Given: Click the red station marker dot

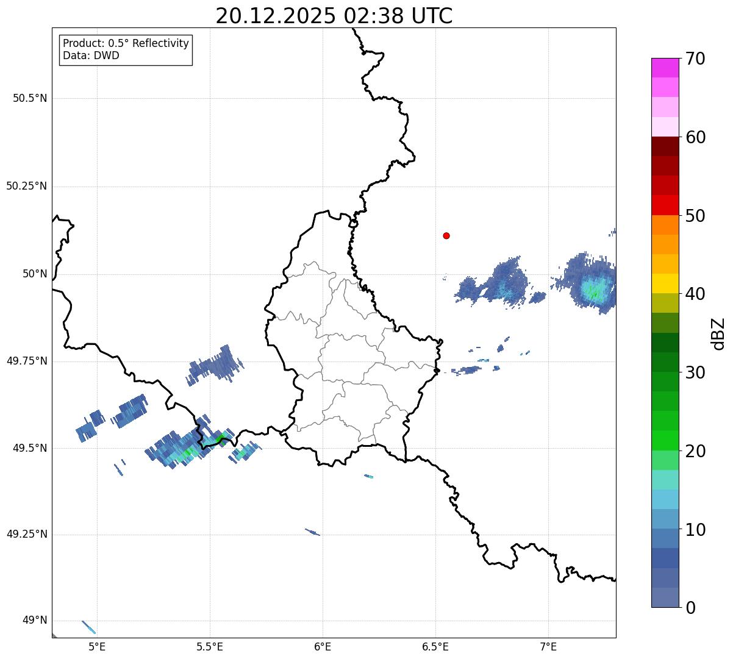Looking at the screenshot, I should [x=446, y=236].
